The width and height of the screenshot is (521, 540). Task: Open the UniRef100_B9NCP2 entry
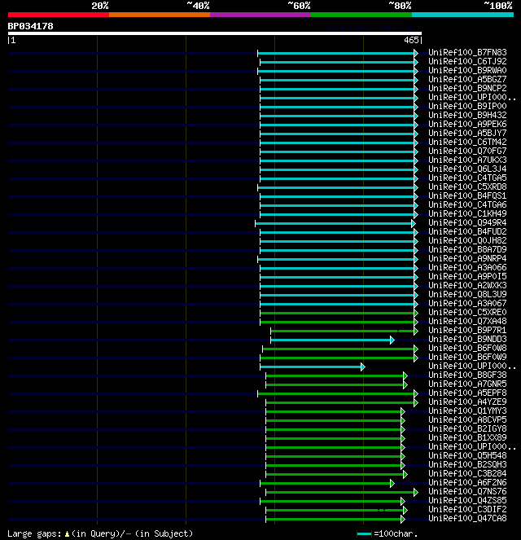[467, 88]
